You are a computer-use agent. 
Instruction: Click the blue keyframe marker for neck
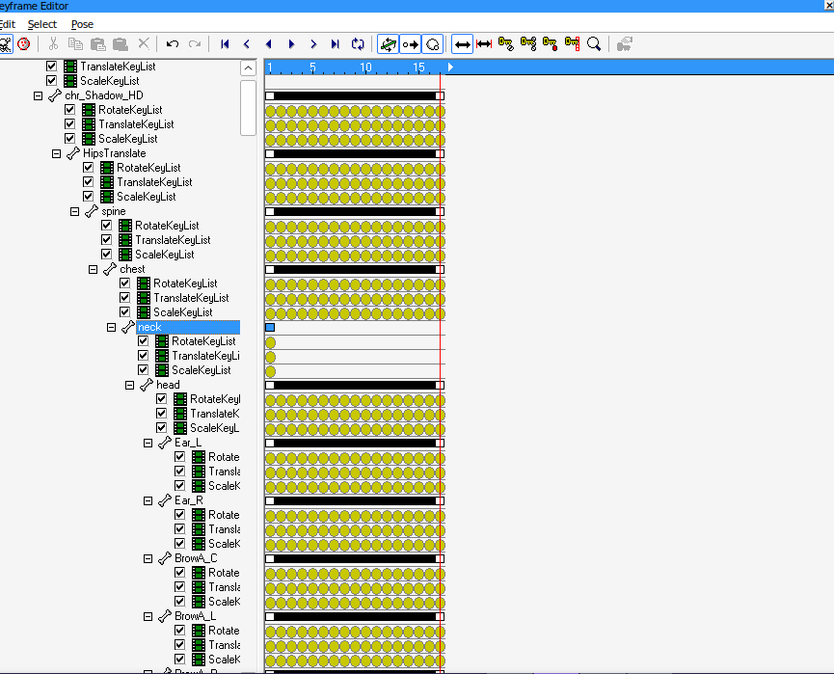(270, 328)
